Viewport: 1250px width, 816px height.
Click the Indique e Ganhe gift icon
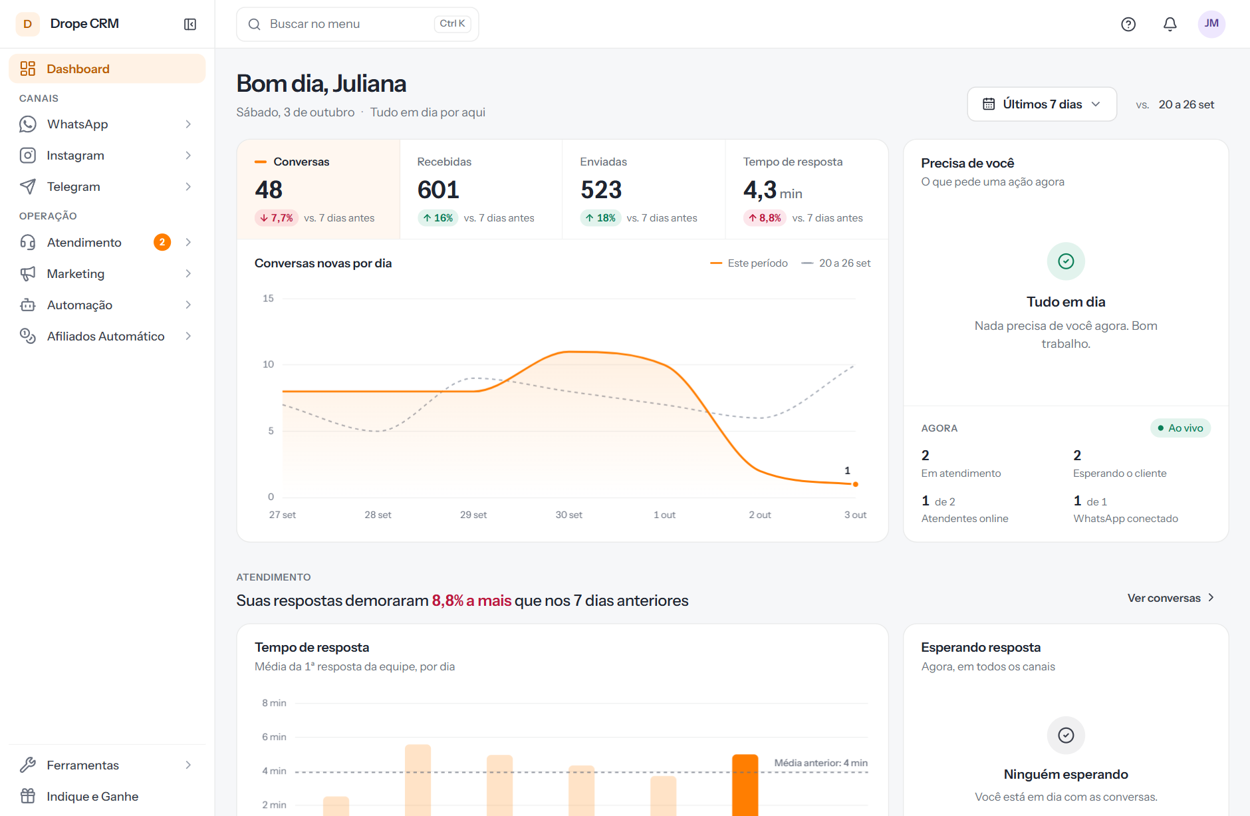tap(28, 796)
